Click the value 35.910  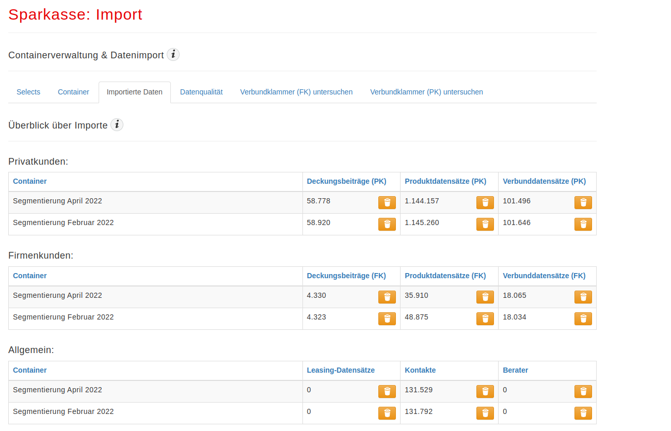click(417, 295)
